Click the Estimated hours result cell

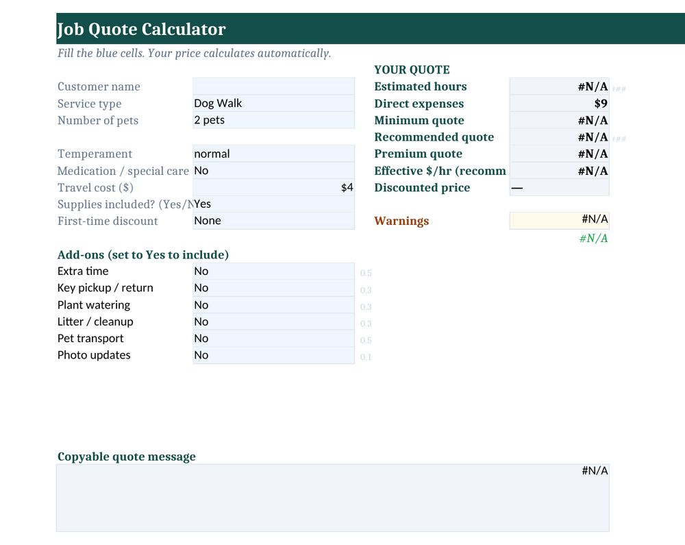559,86
